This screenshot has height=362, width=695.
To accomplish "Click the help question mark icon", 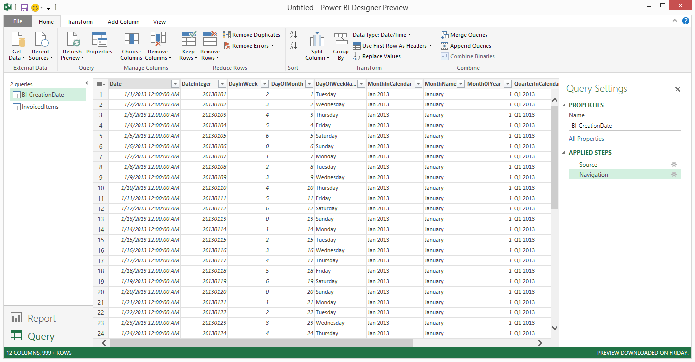I will tap(685, 21).
